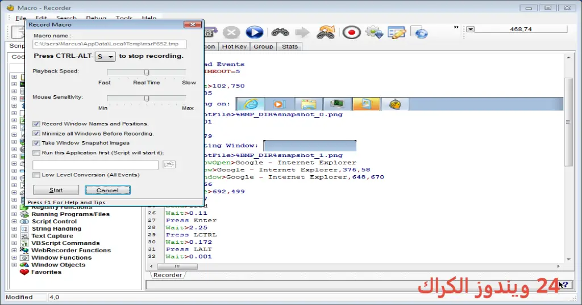Open the form with pencil toolbar icon
Image resolution: width=582 pixels, height=305 pixels.
tap(396, 32)
